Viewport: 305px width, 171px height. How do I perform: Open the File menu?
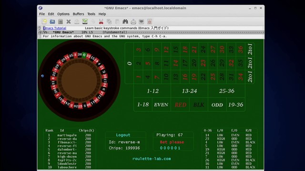pos(42,14)
